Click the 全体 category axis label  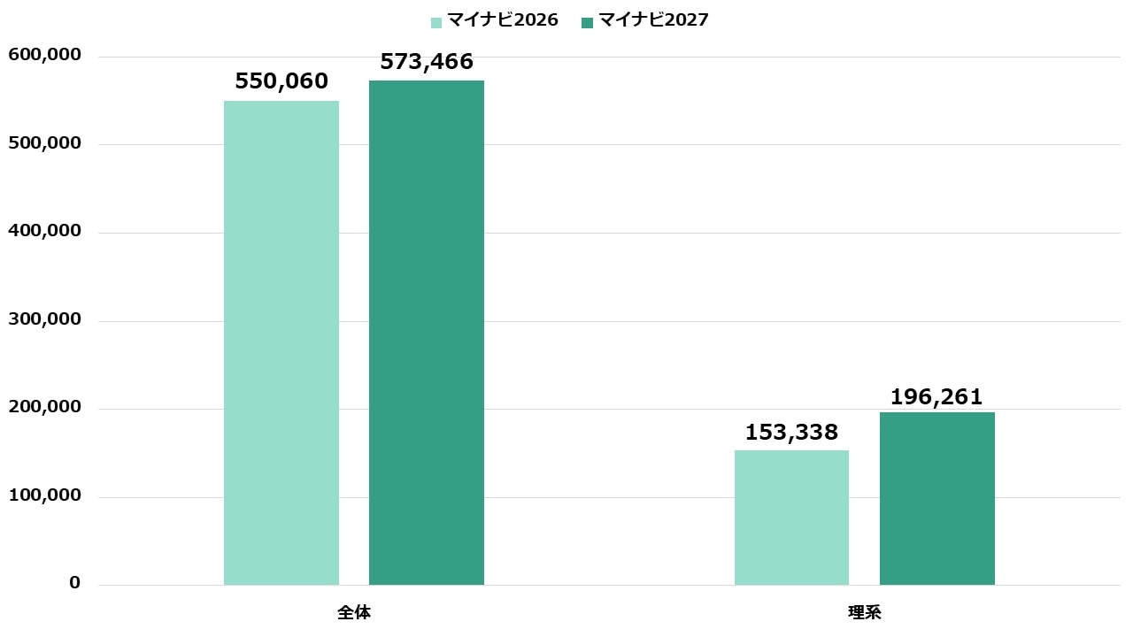[x=354, y=612]
